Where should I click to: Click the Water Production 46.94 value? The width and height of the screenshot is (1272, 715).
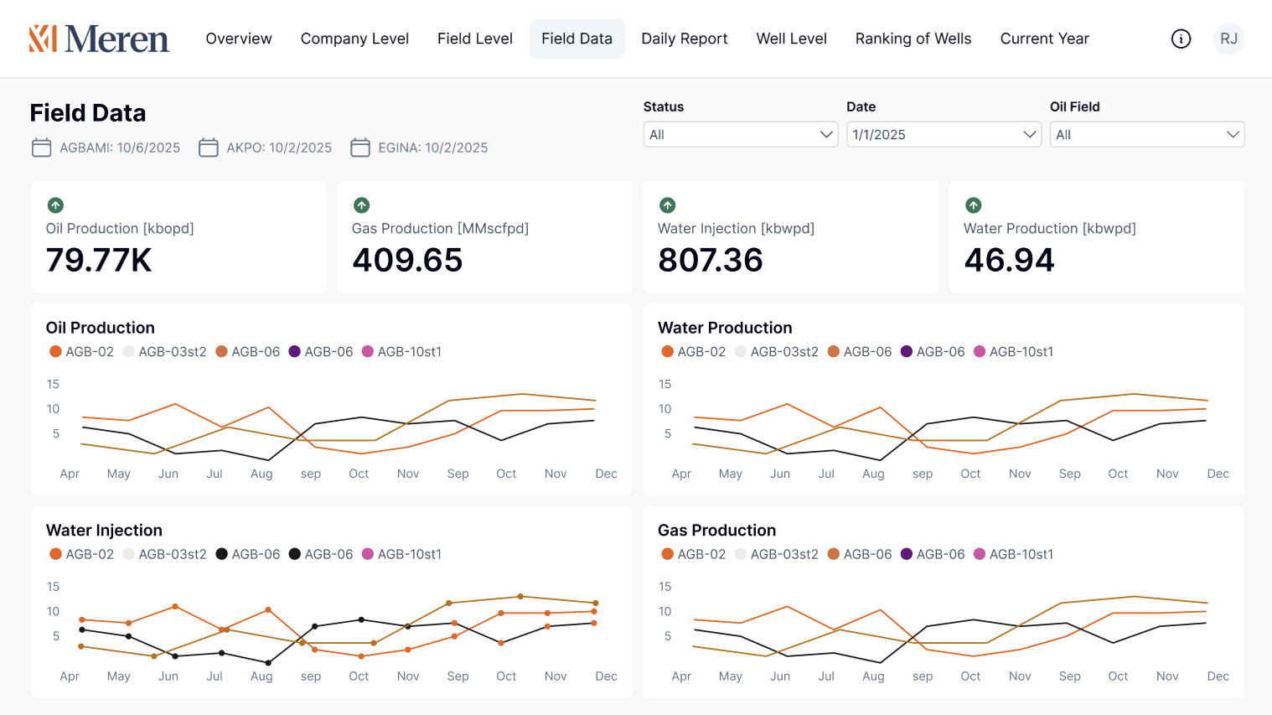coord(1009,260)
